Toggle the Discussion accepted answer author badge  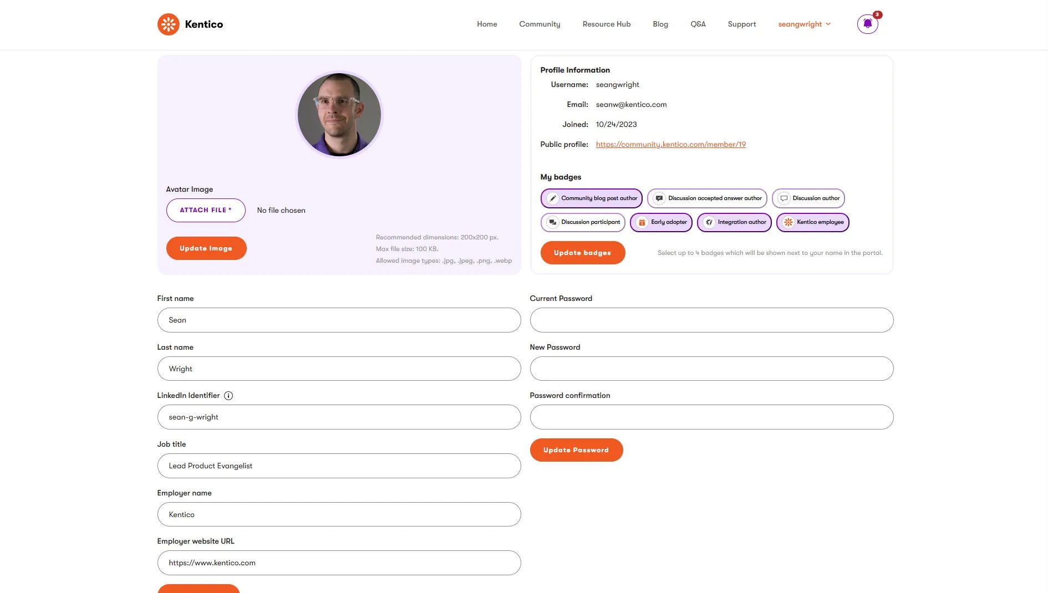tap(707, 198)
